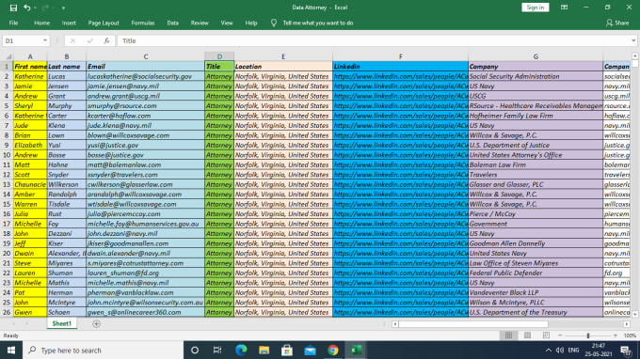Expand the Name Box dropdown arrow
This screenshot has height=359, width=640.
45,40
